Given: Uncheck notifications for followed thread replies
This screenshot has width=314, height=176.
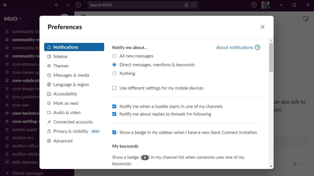Looking at the screenshot, I should pyautogui.click(x=114, y=114).
